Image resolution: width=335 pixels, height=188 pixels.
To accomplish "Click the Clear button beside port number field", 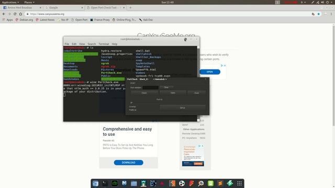I will pos(166,87).
